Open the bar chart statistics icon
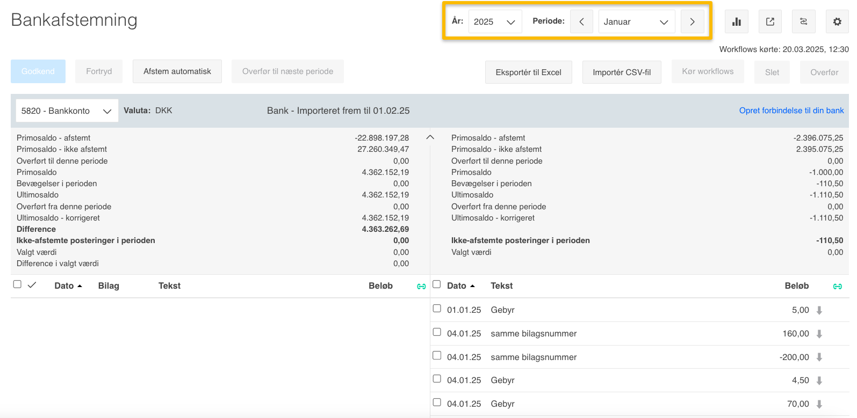The height and width of the screenshot is (418, 857). [x=736, y=22]
